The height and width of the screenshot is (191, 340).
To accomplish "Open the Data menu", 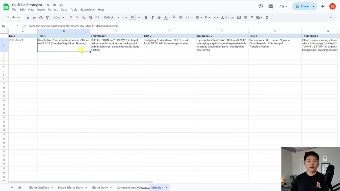I will click(64, 10).
